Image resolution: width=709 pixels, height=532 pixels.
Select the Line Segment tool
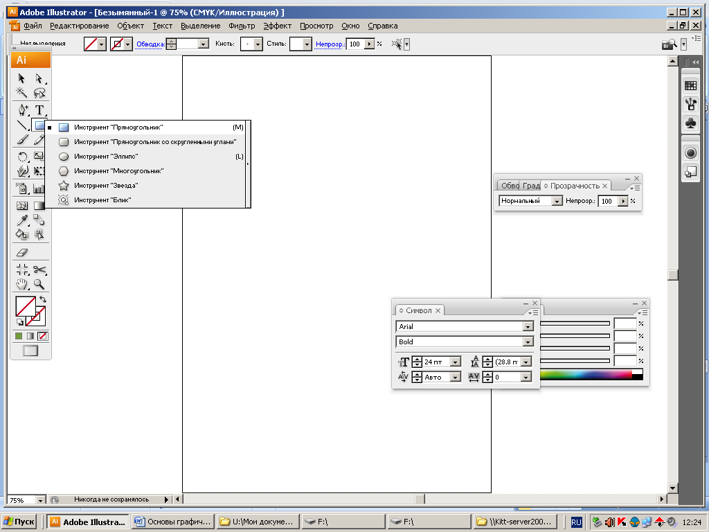pyautogui.click(x=22, y=125)
